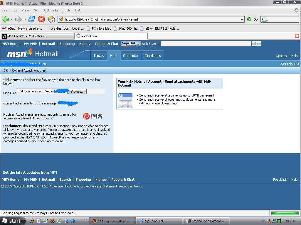This screenshot has width=301, height=225.
Task: Click the green phone-shaped tray icon
Action: (x=279, y=221)
